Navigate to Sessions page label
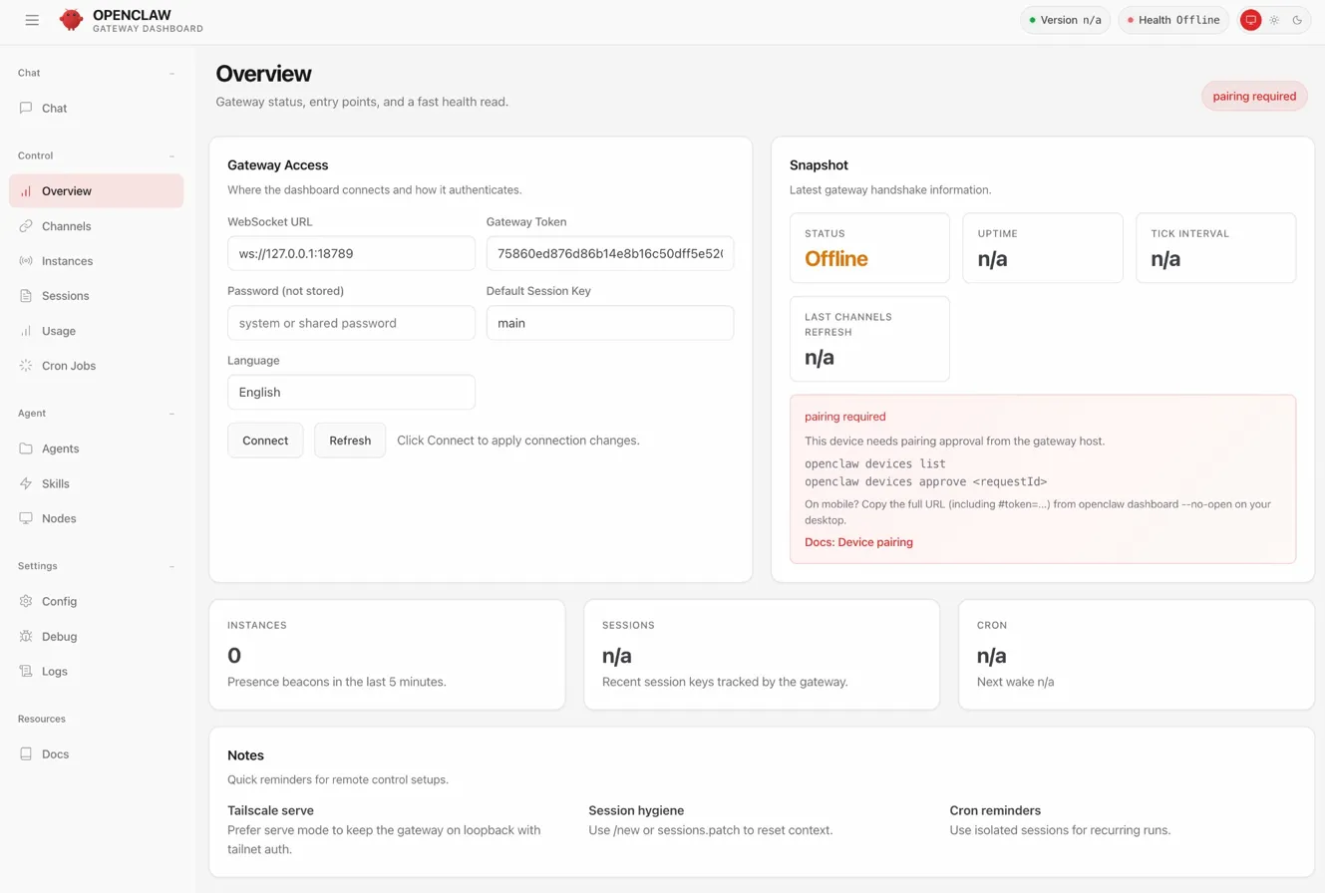The height and width of the screenshot is (893, 1325). (66, 296)
